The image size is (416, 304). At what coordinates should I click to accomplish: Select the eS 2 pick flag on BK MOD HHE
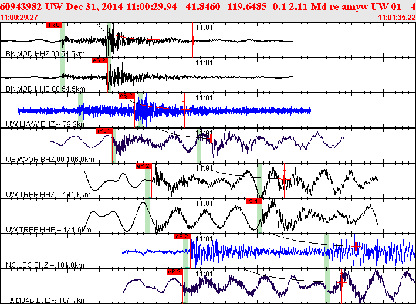pyautogui.click(x=100, y=60)
